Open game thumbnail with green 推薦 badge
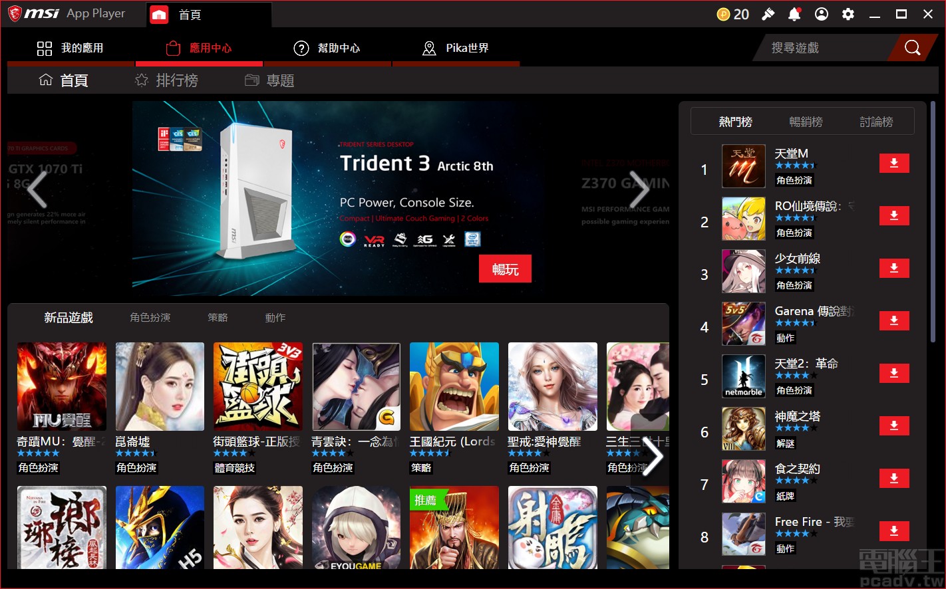Screen dimensions: 946x589 click(454, 527)
